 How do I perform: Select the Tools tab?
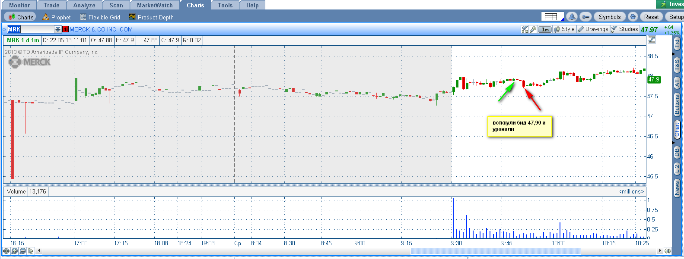225,5
